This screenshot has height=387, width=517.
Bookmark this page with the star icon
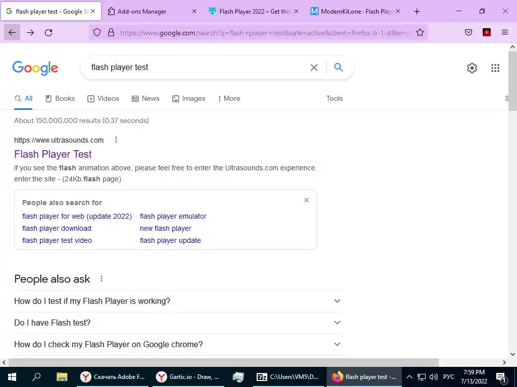tap(420, 32)
